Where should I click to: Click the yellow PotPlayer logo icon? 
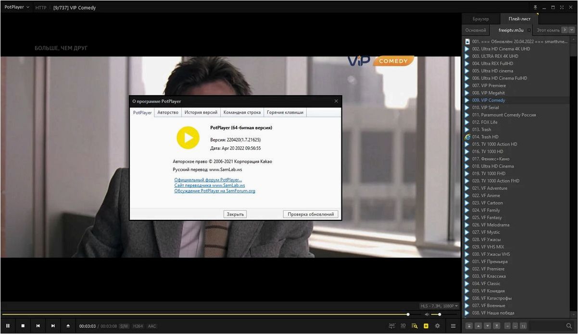coord(188,138)
